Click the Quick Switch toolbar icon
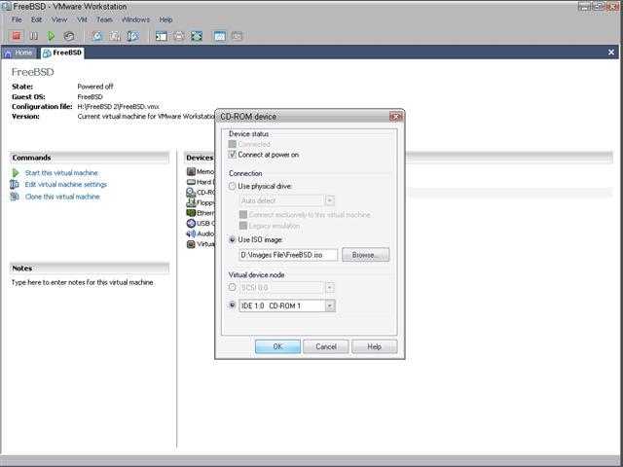623x467 pixels. click(x=179, y=36)
